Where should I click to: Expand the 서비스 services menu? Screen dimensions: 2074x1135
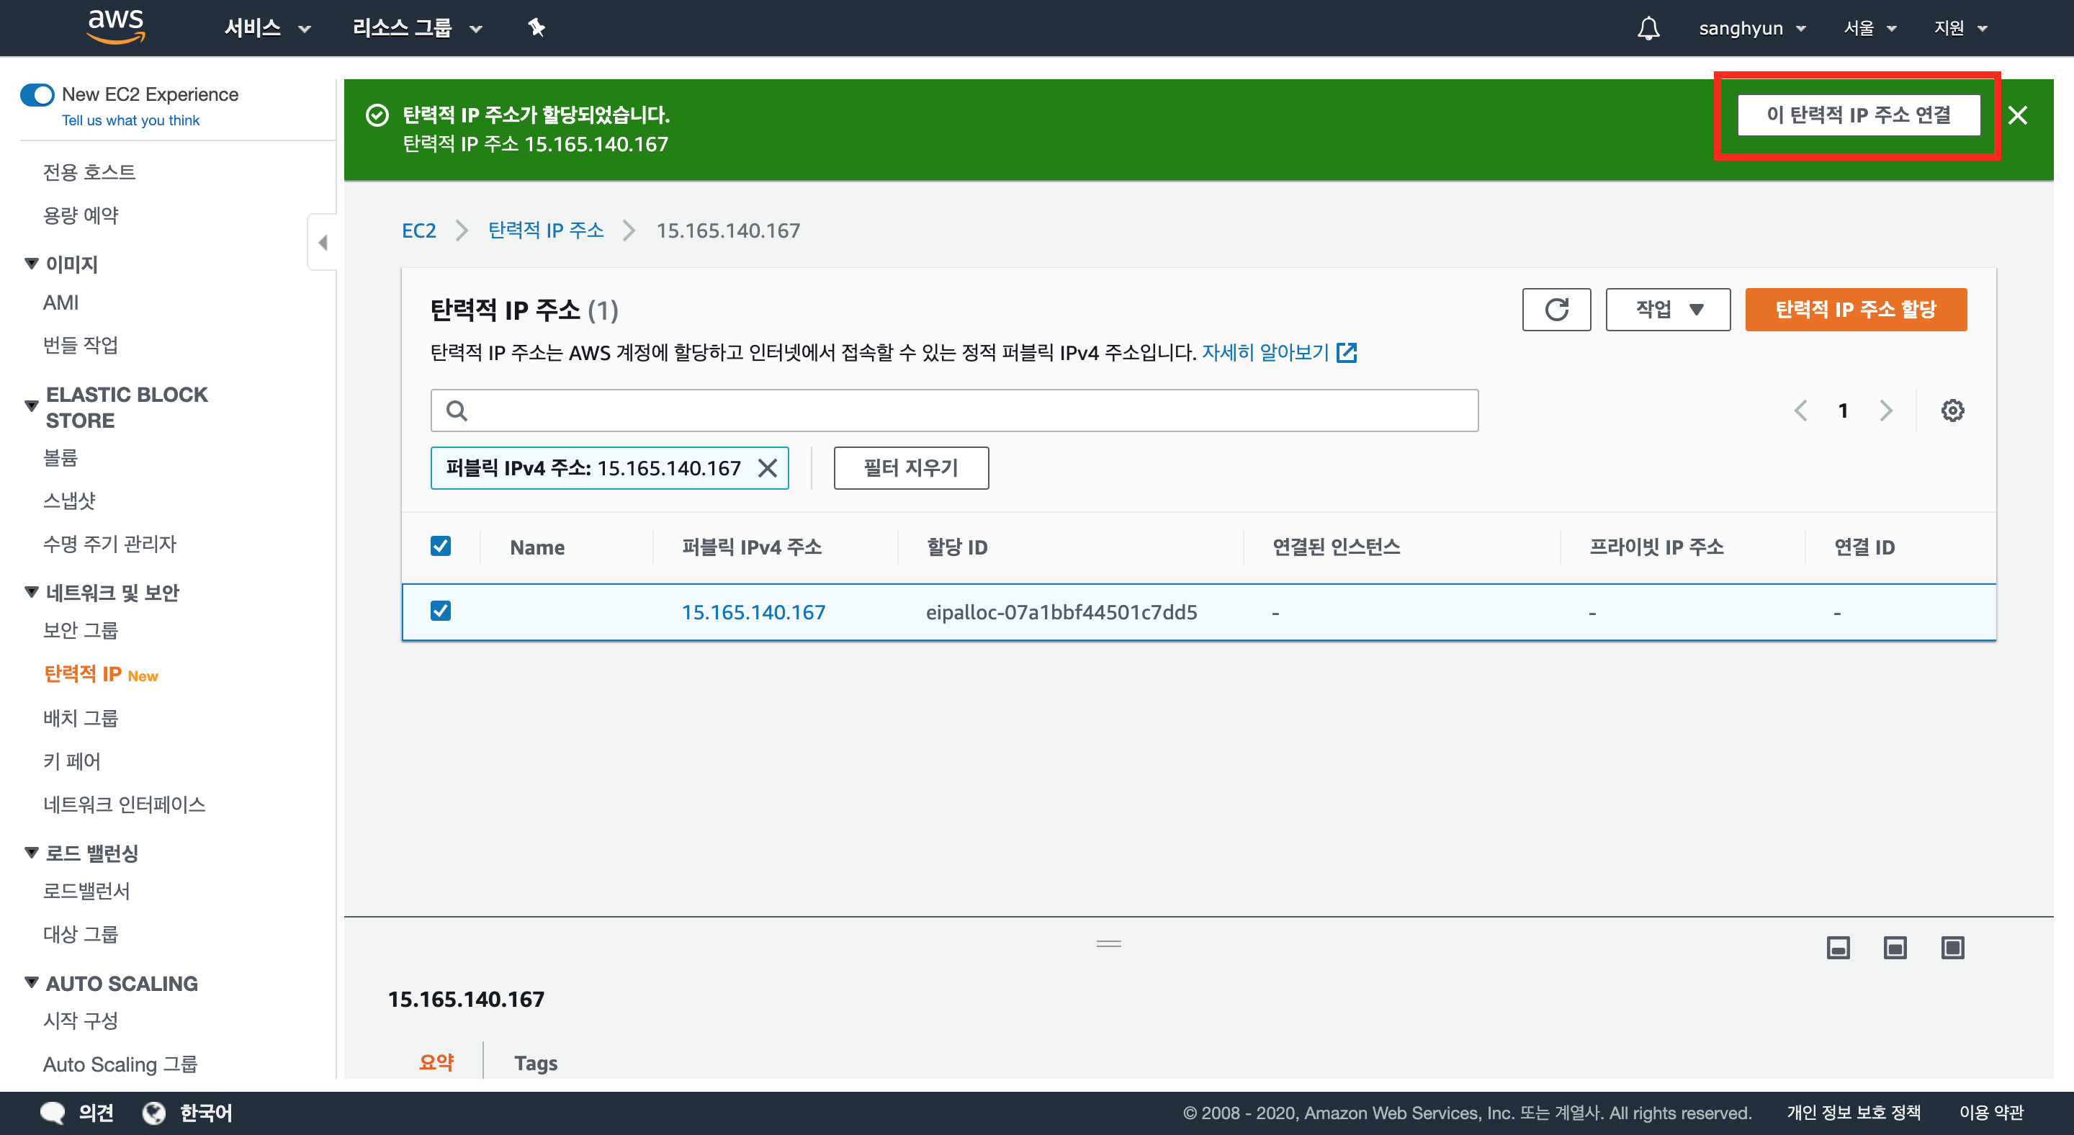[266, 28]
